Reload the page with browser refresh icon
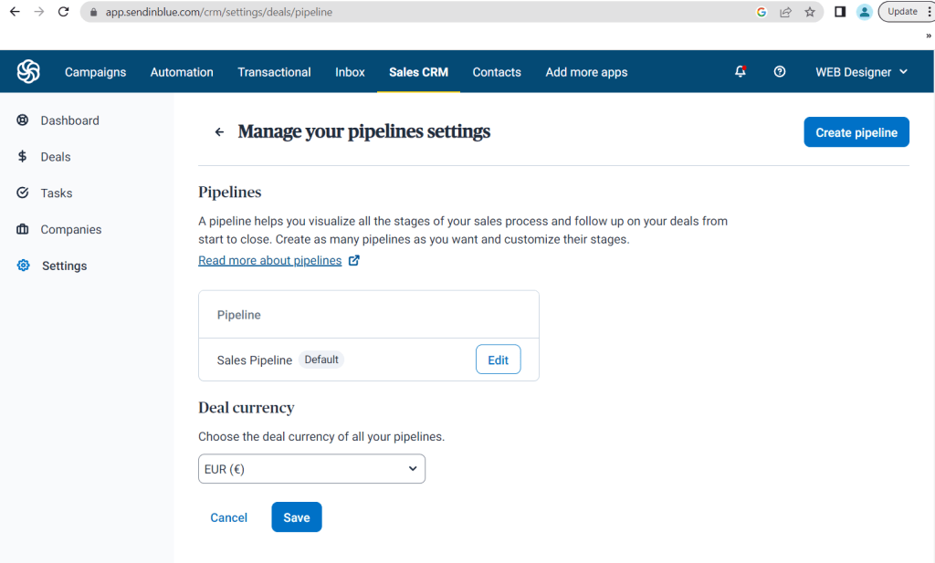Image resolution: width=935 pixels, height=563 pixels. click(x=63, y=12)
